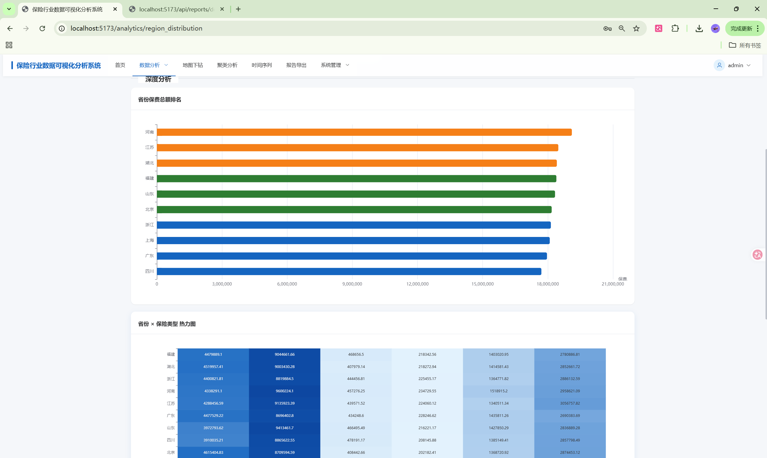Open the 报告导出 menu item
The image size is (767, 458).
pos(296,65)
